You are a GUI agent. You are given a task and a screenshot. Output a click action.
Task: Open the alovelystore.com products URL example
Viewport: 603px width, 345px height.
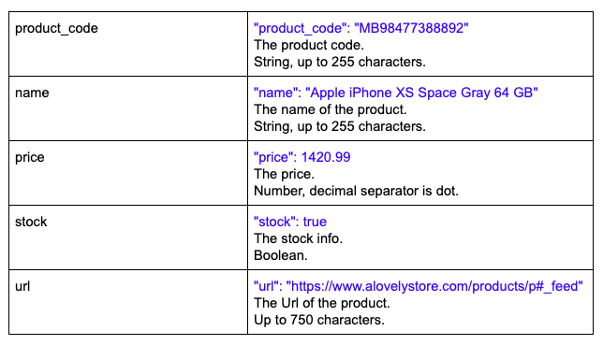pos(418,287)
